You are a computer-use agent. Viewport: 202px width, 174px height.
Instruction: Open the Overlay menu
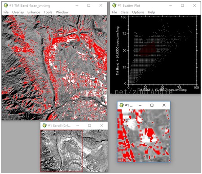click(x=18, y=12)
